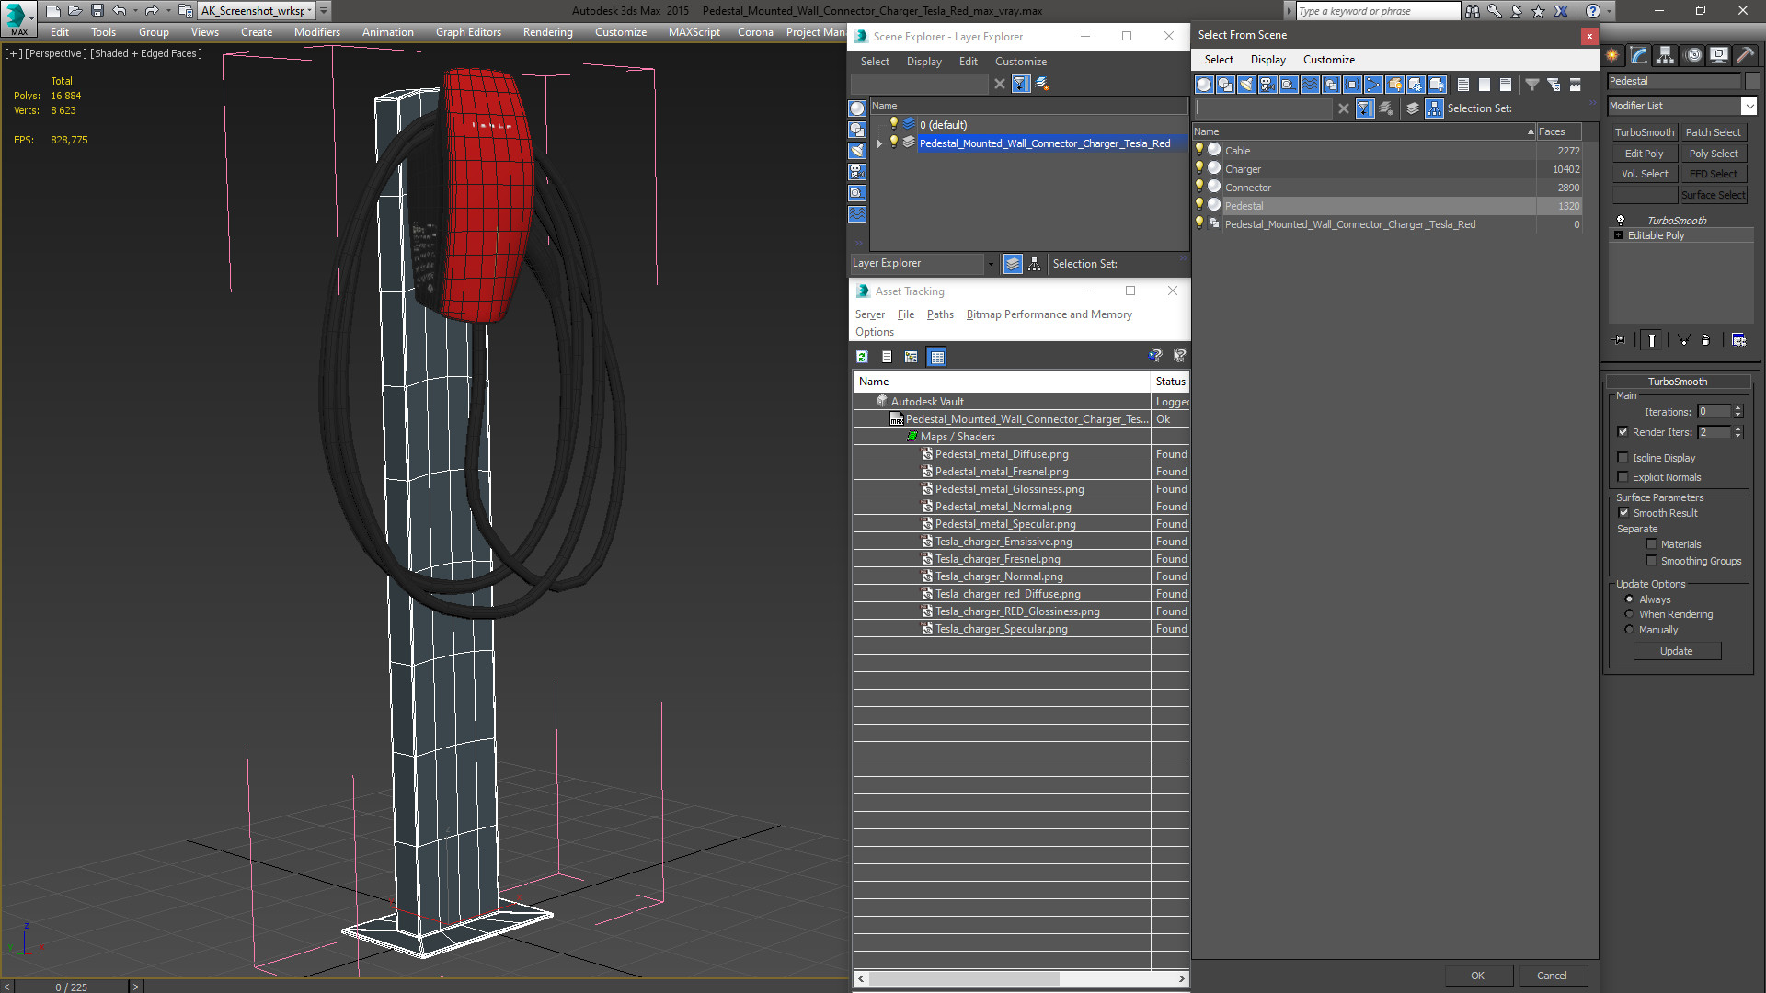Click object color swatch beside Pedestal name
1766x993 pixels.
(x=1752, y=81)
